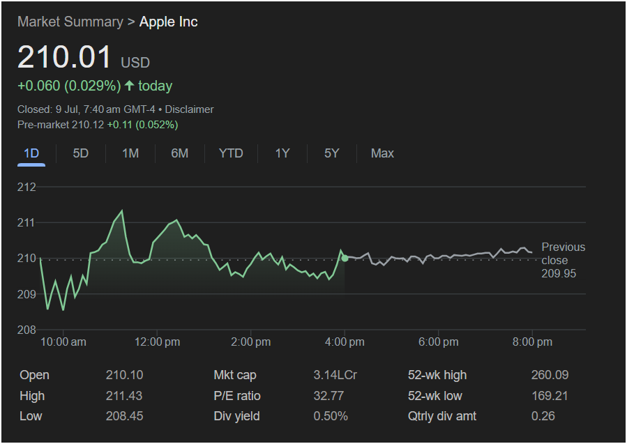Viewport: 627px width, 444px height.
Task: Click the gray after-hours line on the chart
Action: [438, 257]
